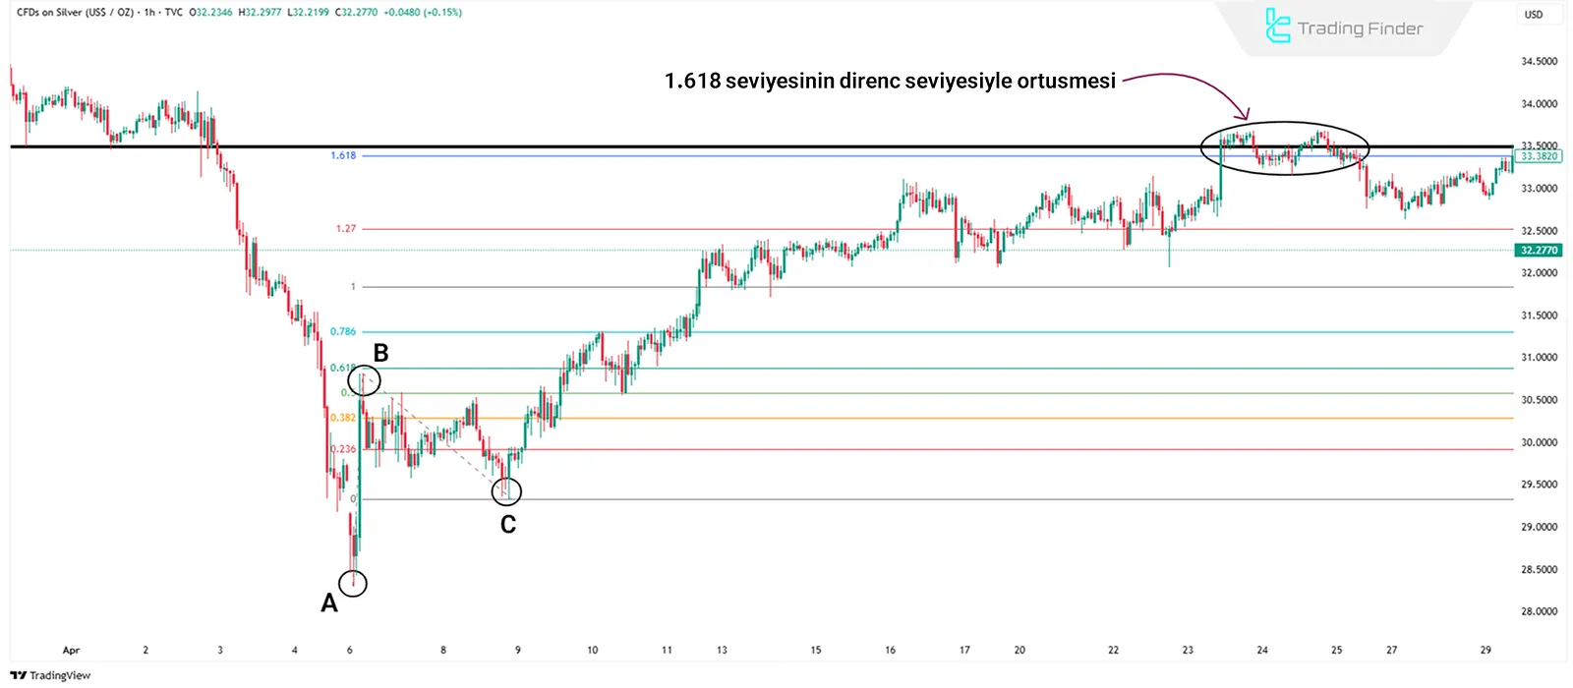Select the 1.618 Fibonacci level label
1573x688 pixels.
point(343,156)
